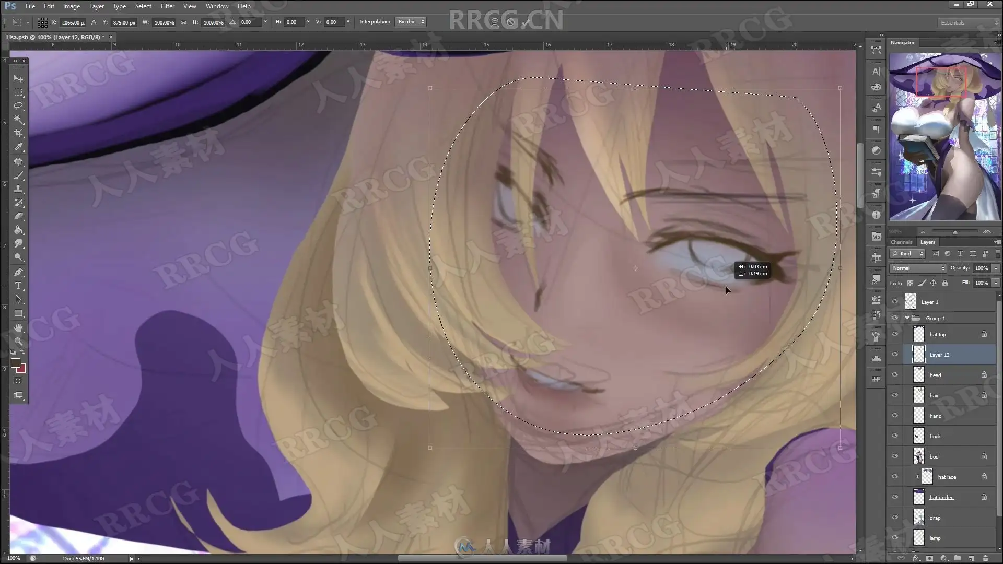Open the Interpolation Bicubic dropdown

point(411,22)
